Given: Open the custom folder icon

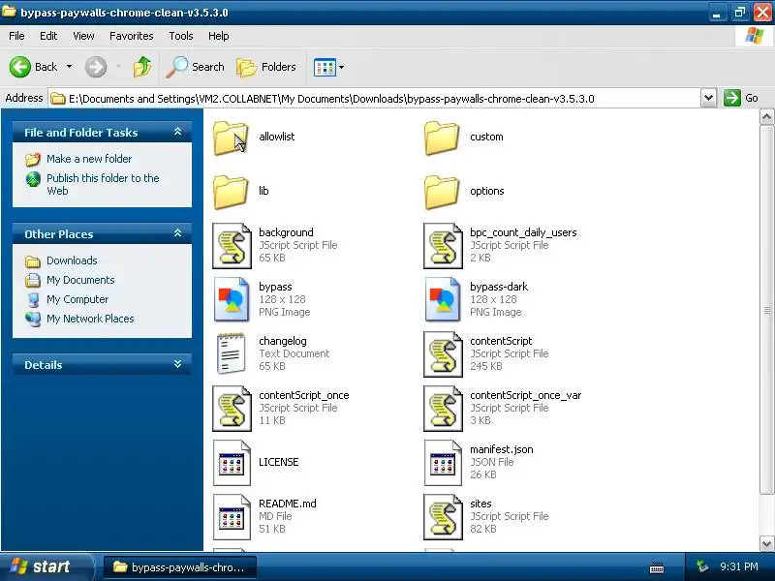Looking at the screenshot, I should [442, 138].
